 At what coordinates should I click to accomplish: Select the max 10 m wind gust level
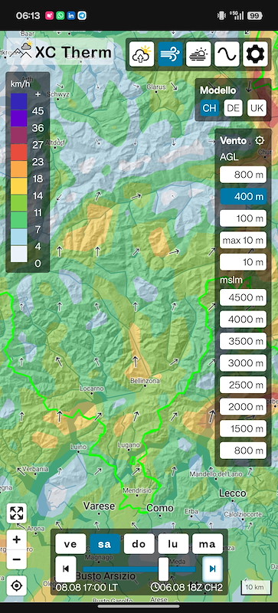tap(244, 240)
